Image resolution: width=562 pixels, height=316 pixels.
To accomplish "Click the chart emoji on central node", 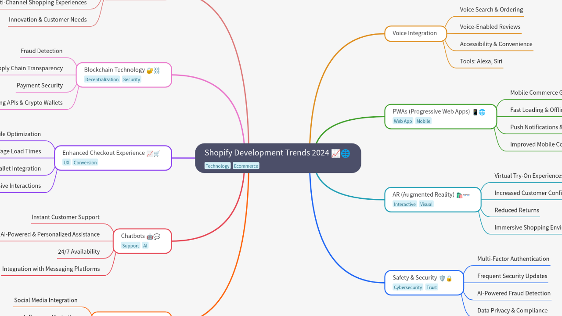I will click(x=335, y=153).
